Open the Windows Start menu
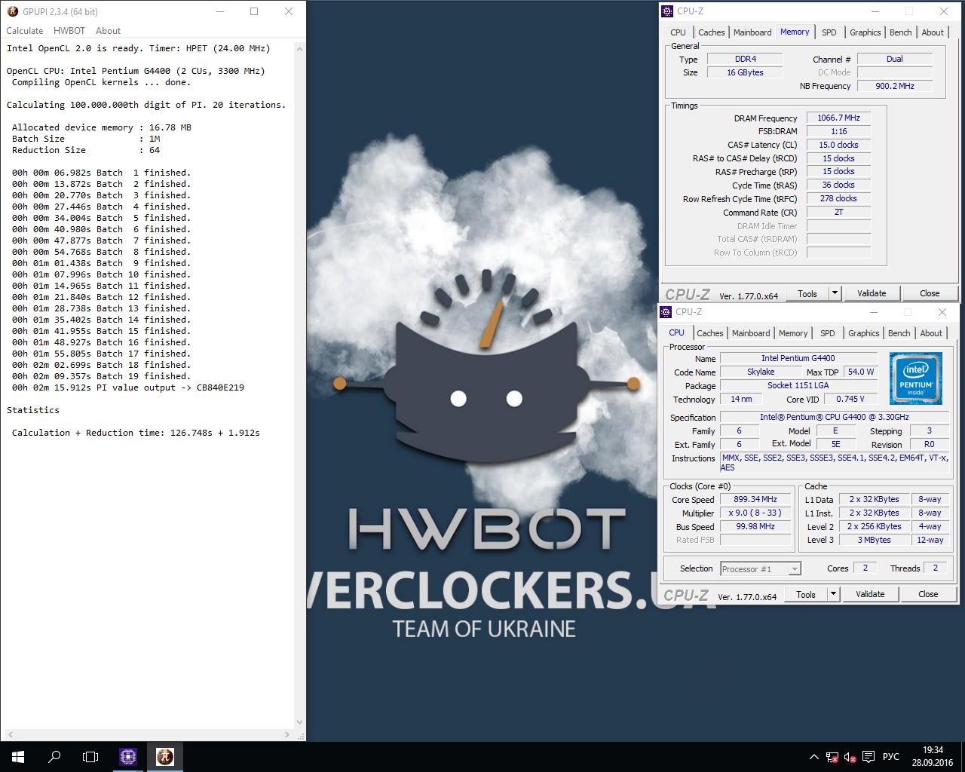Viewport: 965px width, 772px height. coord(18,757)
